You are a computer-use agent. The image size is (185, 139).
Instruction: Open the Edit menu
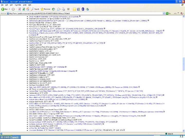[7, 5]
